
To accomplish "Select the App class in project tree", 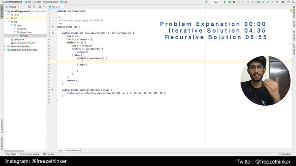I will click(25, 36).
